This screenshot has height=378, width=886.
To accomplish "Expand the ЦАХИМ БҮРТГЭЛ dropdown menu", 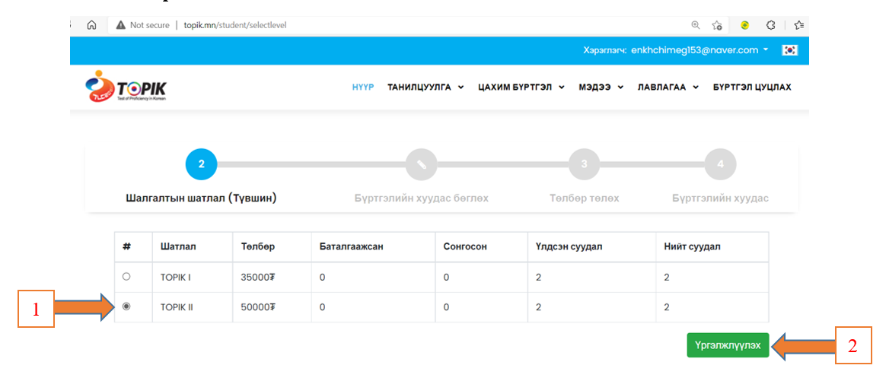I will [x=521, y=87].
